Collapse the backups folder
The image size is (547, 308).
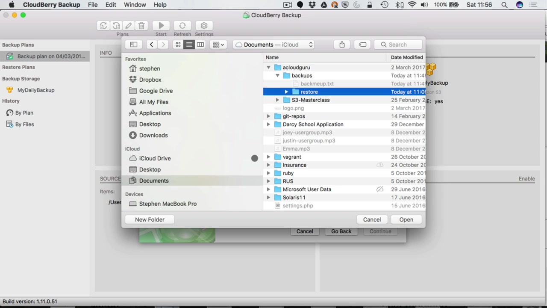277,76
